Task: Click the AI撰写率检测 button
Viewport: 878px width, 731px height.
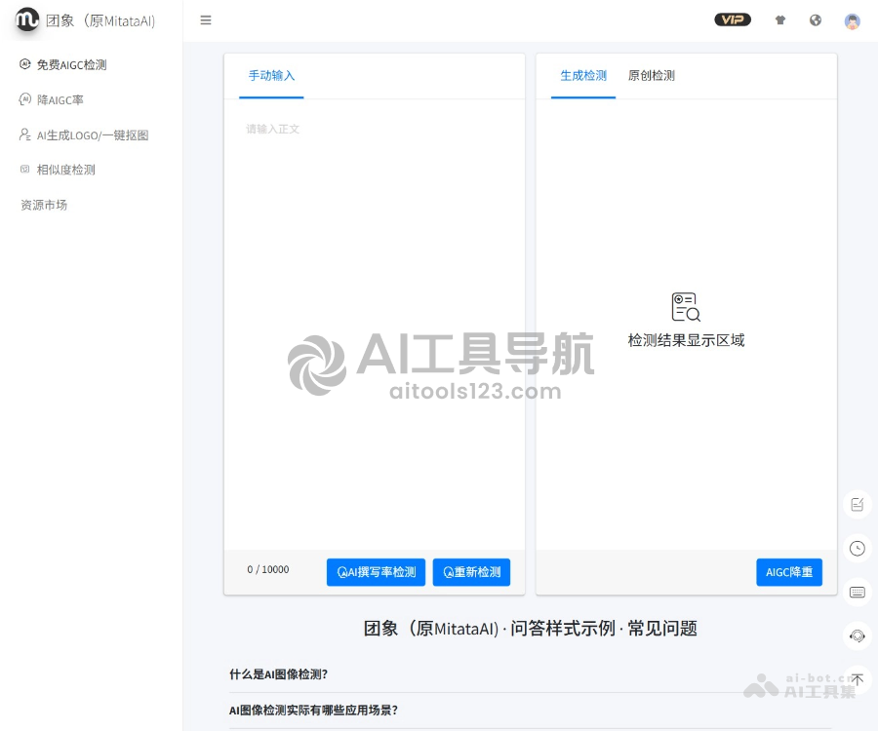Action: tap(376, 572)
